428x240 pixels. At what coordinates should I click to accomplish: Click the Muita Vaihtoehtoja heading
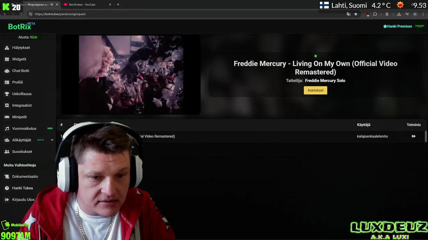(20, 165)
